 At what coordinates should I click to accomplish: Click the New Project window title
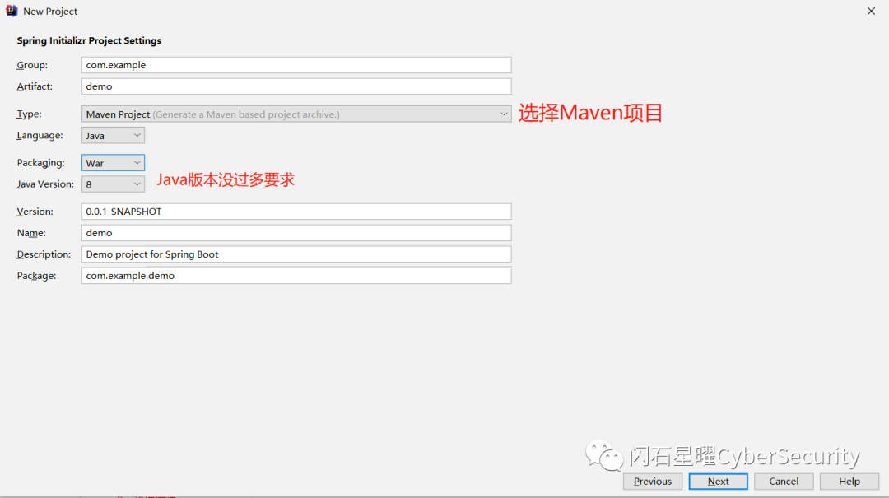(x=50, y=12)
